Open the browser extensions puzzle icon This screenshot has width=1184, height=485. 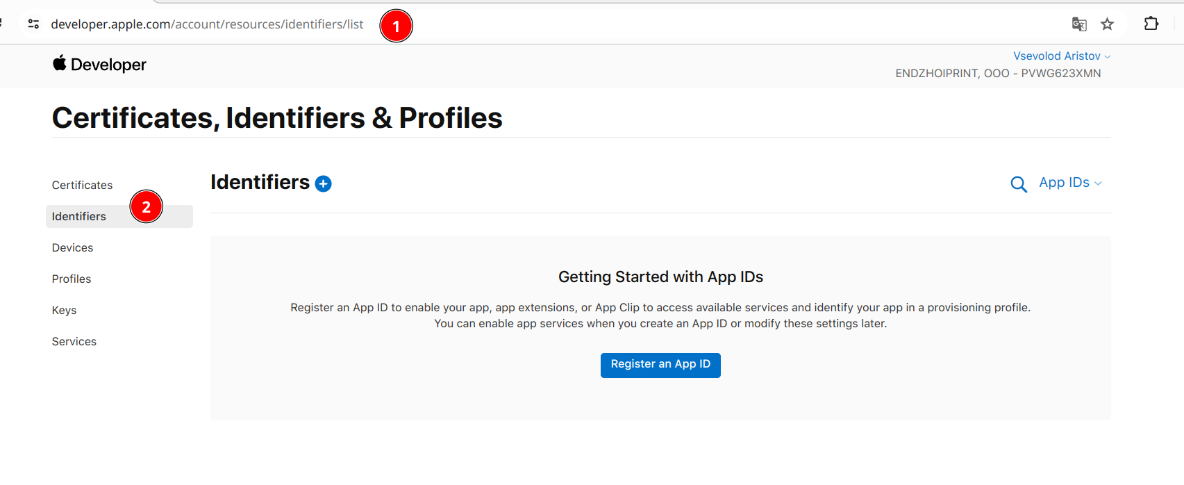[x=1151, y=24]
